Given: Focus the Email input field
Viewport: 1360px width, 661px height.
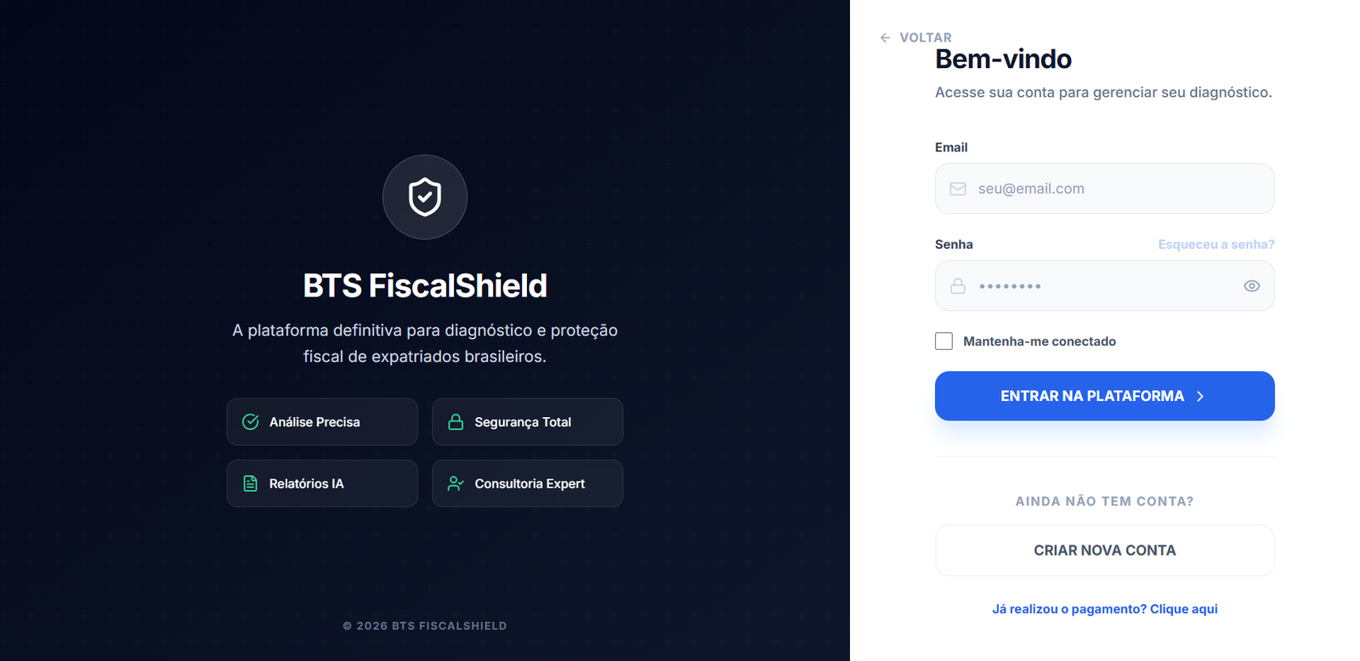Looking at the screenshot, I should pos(1113,189).
